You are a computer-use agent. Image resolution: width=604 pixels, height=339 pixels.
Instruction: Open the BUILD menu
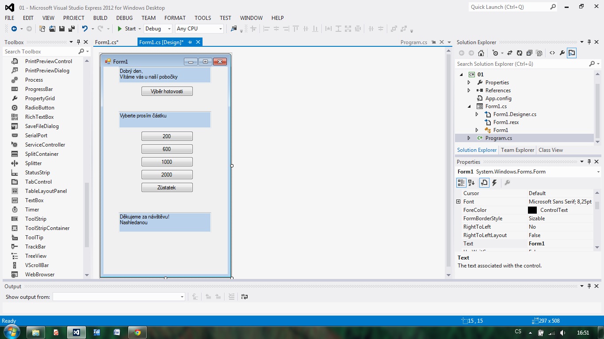tap(100, 18)
